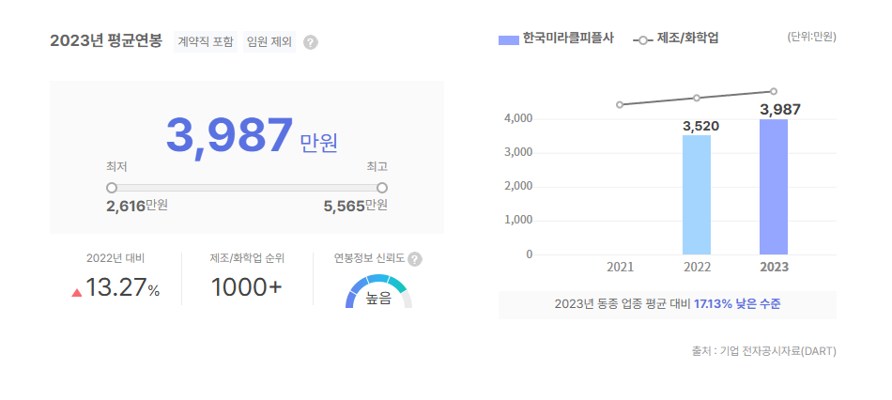Viewport: 892px width, 400px height.
Task: Click the 2023 bar labeled 3,987
Action: (x=774, y=187)
